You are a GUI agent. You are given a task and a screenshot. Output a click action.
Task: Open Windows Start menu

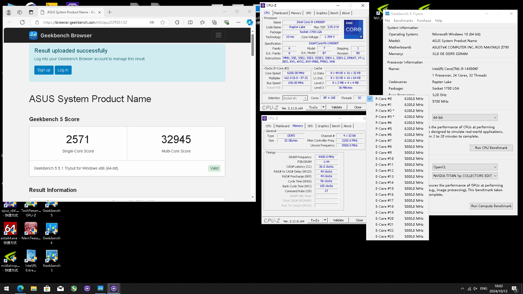[x=7, y=289]
